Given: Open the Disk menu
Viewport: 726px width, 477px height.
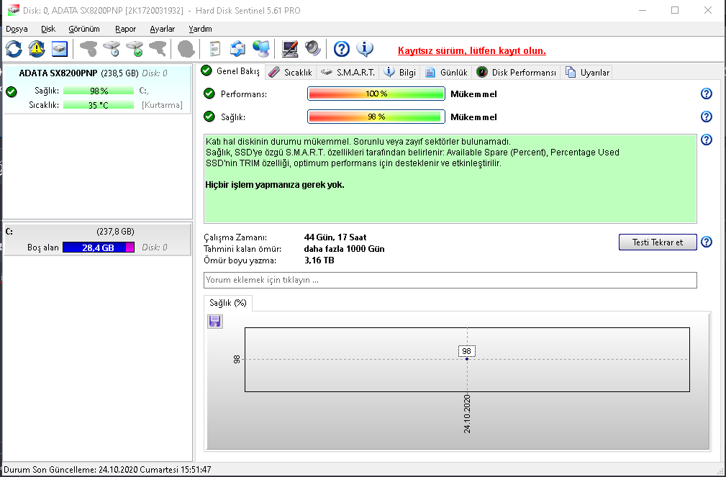Looking at the screenshot, I should (x=48, y=29).
